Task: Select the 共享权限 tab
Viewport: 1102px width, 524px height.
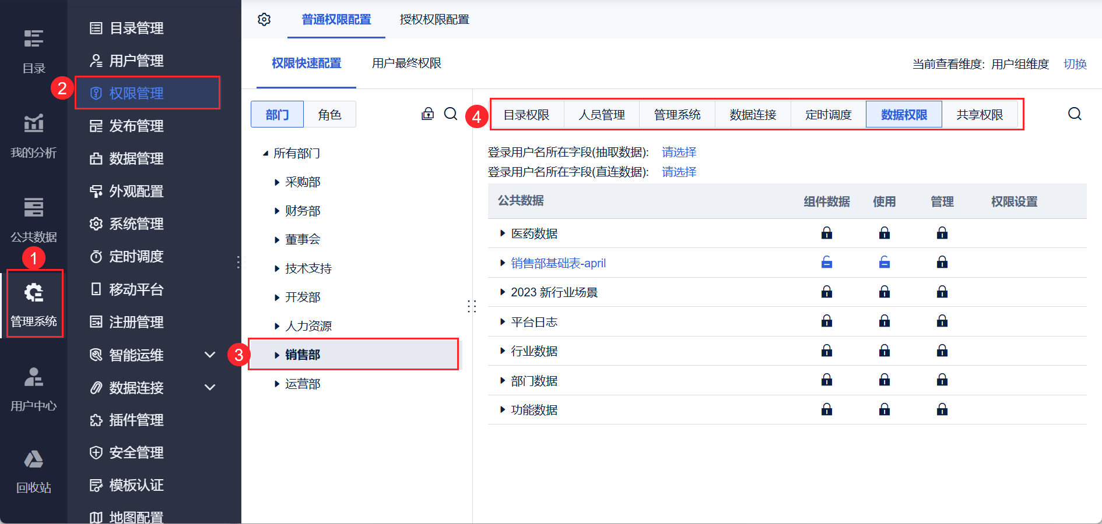Action: (x=980, y=115)
